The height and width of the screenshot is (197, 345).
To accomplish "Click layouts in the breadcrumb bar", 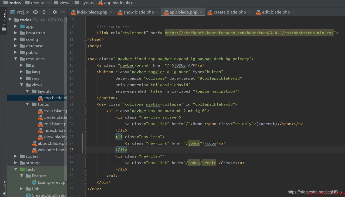I will (84, 3).
